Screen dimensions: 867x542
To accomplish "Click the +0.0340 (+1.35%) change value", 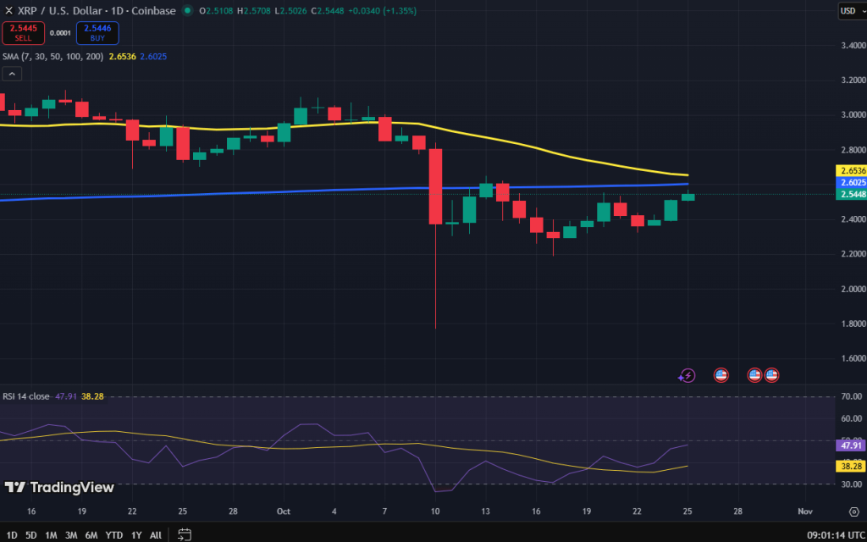I will click(x=384, y=10).
